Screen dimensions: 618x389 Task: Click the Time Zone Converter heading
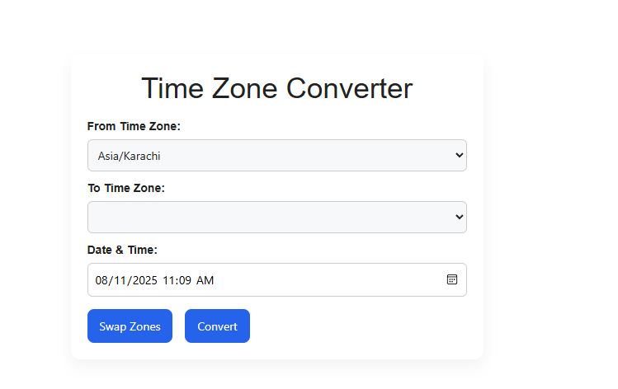[276, 88]
